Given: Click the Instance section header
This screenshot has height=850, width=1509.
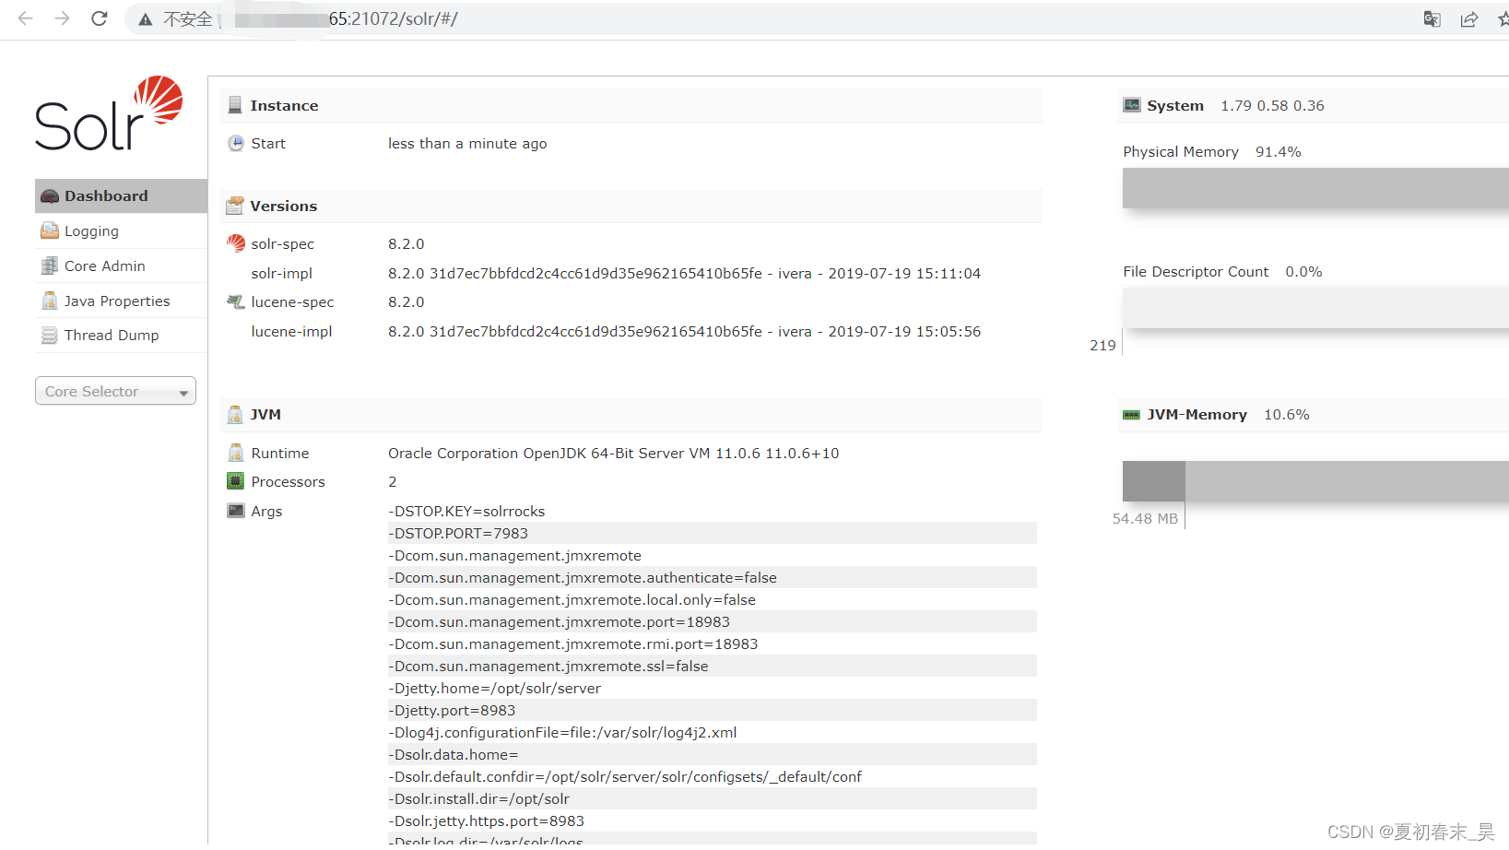Looking at the screenshot, I should click(631, 105).
